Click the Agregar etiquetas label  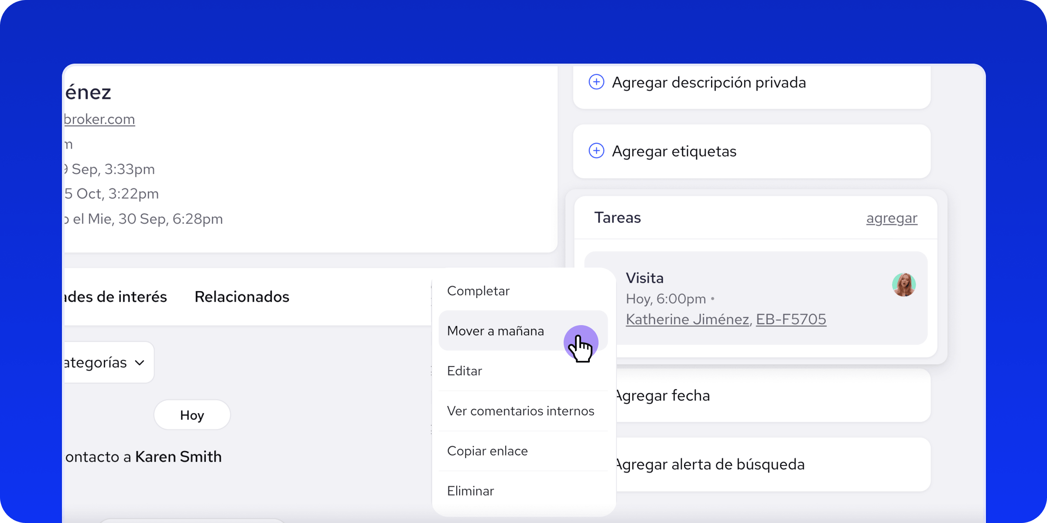pos(674,151)
